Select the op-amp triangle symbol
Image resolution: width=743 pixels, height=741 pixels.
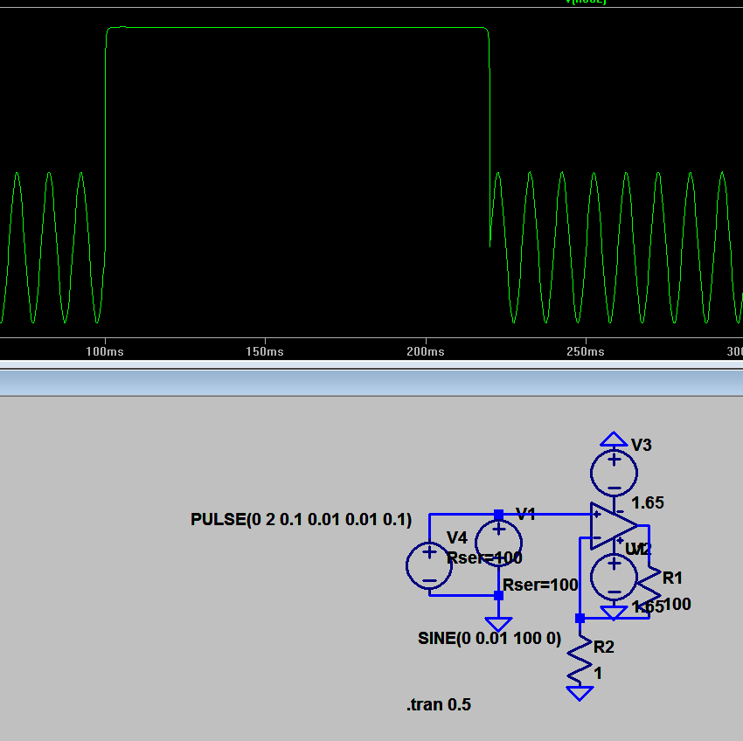614,526
